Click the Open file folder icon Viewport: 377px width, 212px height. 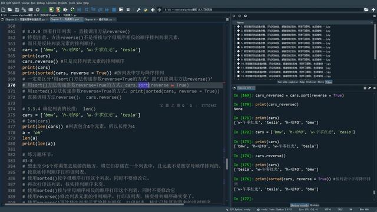[x=10, y=9]
